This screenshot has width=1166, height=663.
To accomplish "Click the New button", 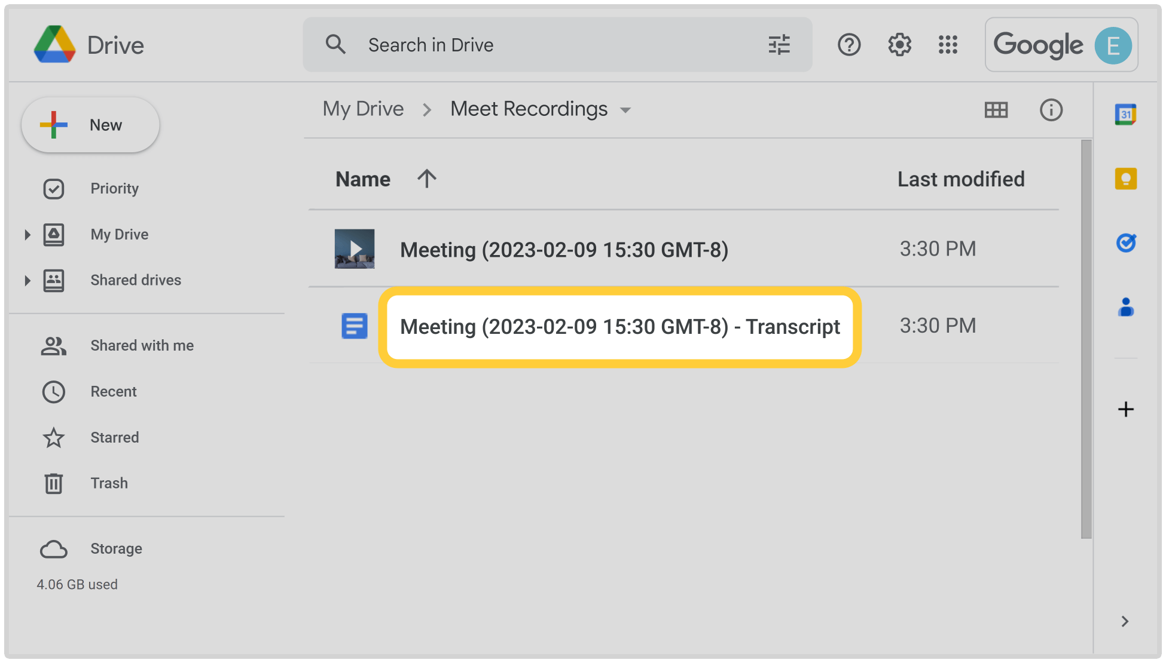I will (90, 125).
